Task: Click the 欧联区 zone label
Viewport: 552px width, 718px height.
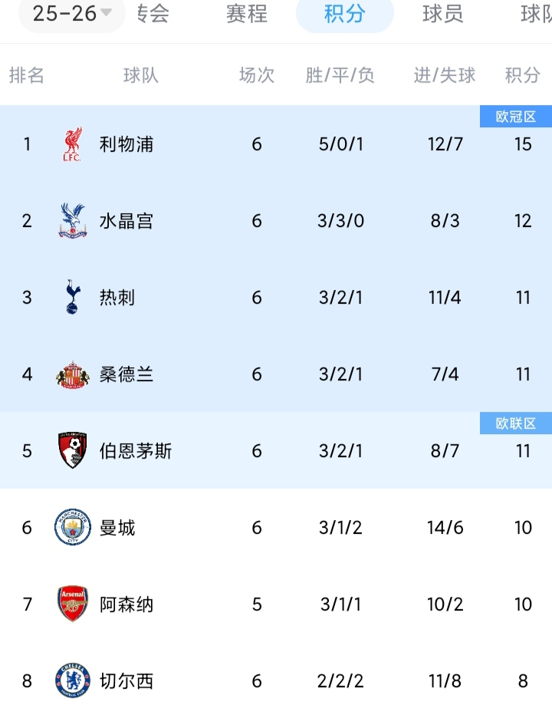Action: (515, 423)
